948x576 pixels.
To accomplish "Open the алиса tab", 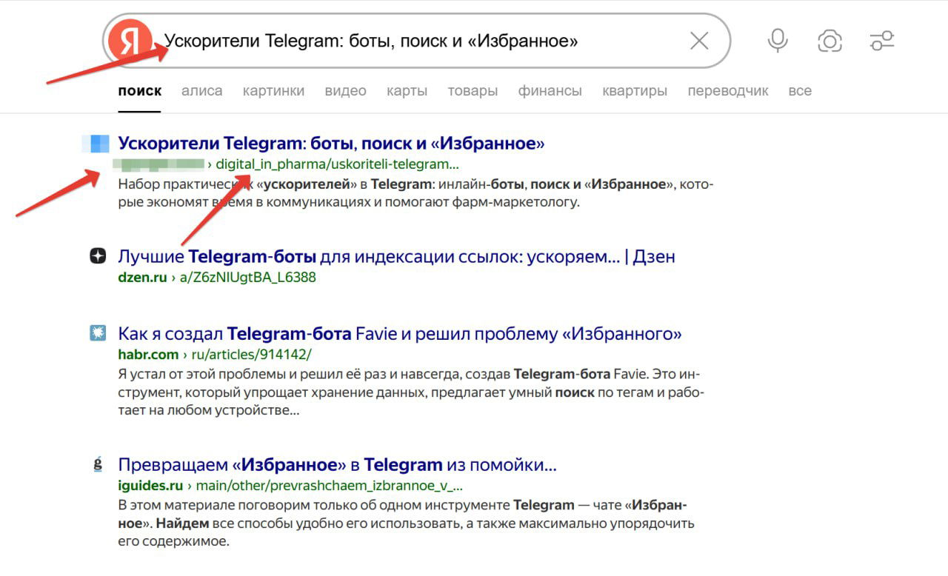I will tap(201, 90).
